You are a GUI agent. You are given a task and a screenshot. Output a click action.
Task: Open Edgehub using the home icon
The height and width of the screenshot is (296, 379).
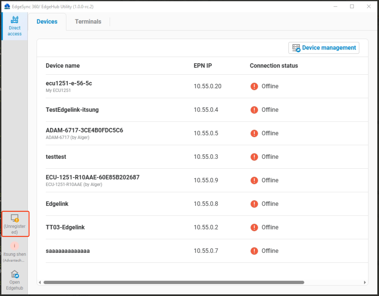(14, 274)
